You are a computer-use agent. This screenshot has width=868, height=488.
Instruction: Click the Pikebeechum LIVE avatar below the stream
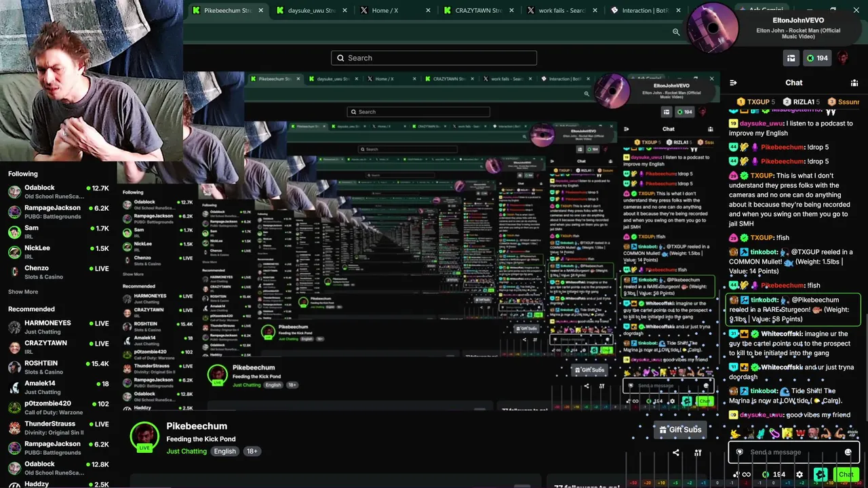pyautogui.click(x=144, y=437)
